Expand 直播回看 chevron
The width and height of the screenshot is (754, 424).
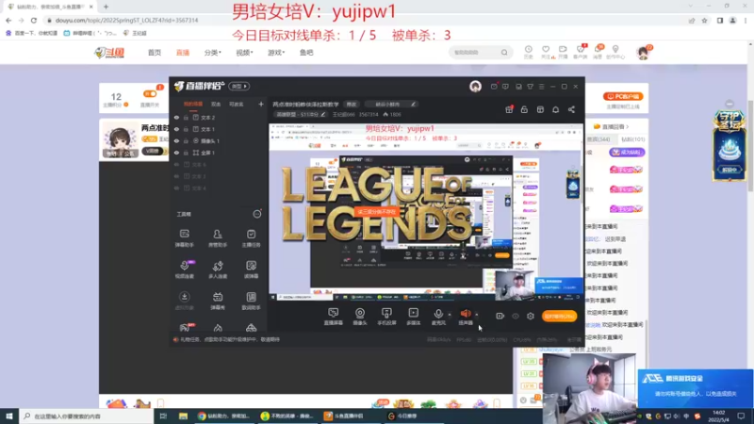click(627, 127)
